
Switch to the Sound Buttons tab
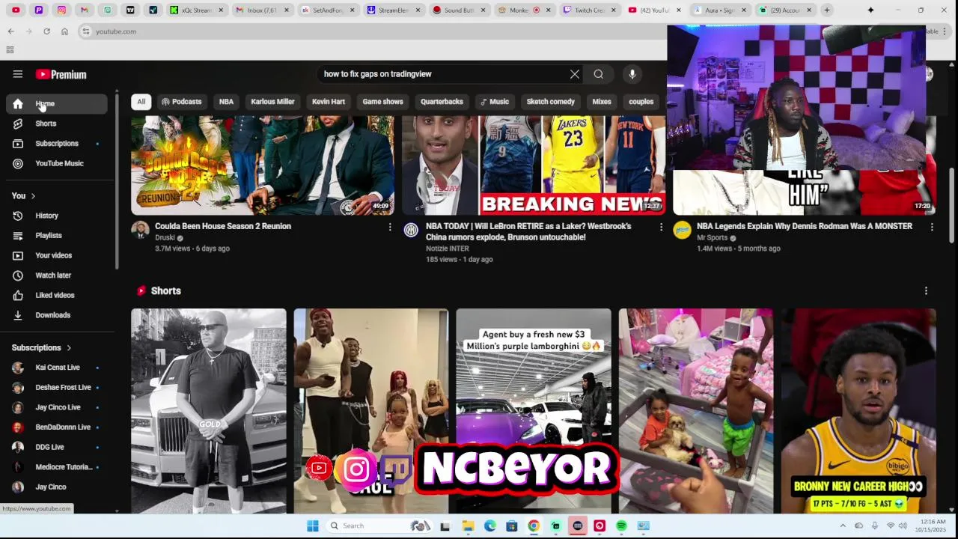pyautogui.click(x=457, y=10)
